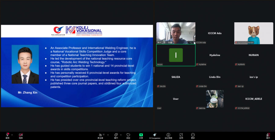Select Anson's highlighted participant tile
275x140 pixels.
[176, 55]
